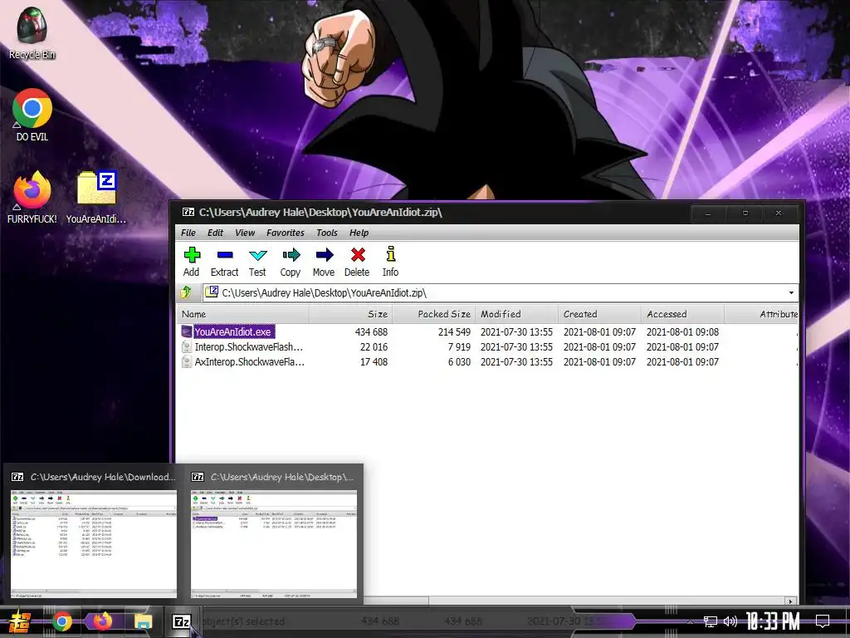This screenshot has height=638, width=850.
Task: Show hidden tray icons chevron
Action: [x=690, y=621]
